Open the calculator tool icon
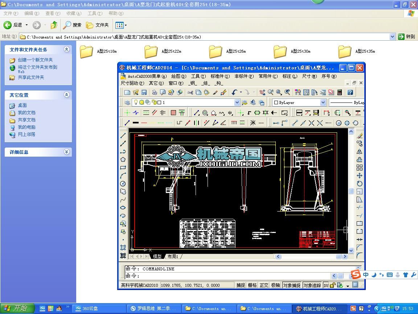 coord(340,93)
